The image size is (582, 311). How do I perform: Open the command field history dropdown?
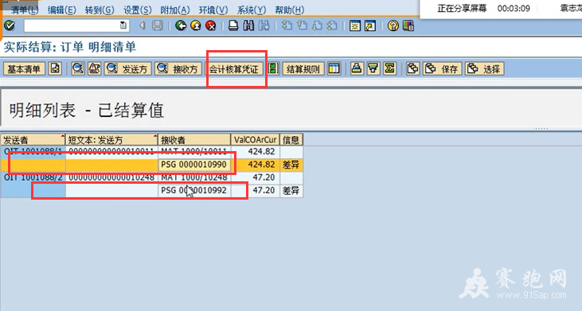[x=123, y=25]
